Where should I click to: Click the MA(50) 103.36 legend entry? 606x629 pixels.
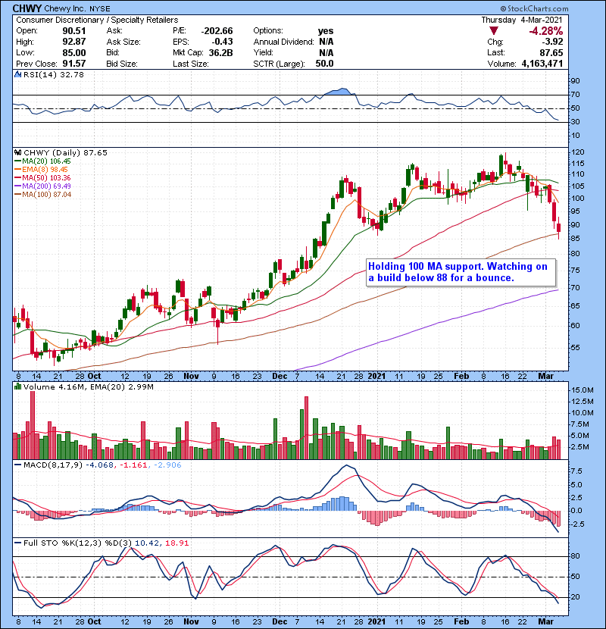[x=46, y=177]
